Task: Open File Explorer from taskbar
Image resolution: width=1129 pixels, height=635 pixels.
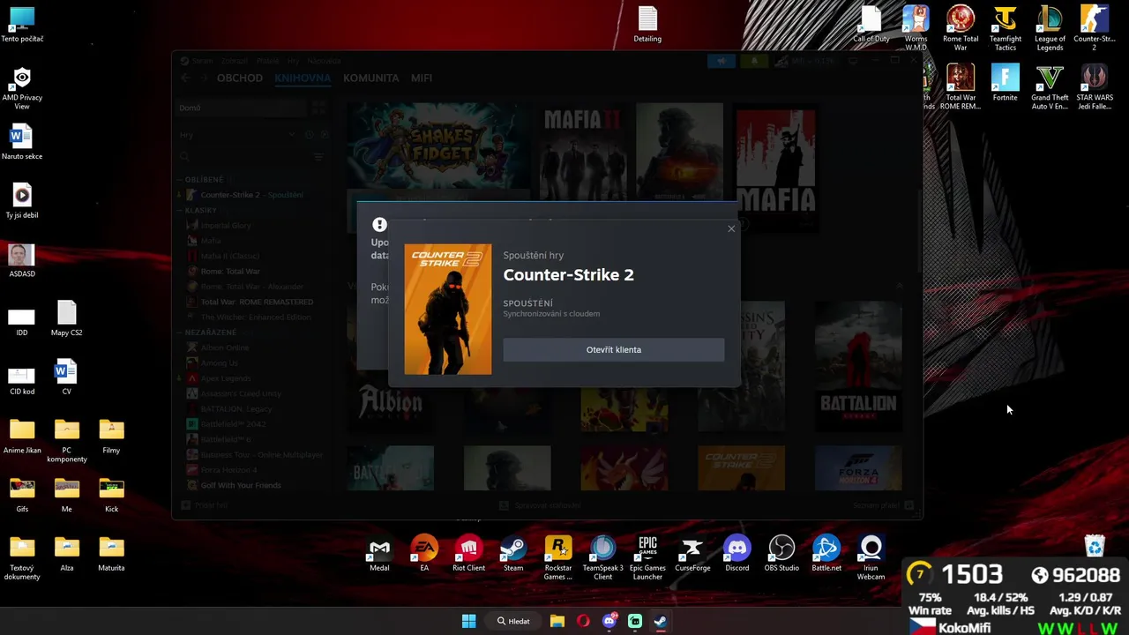Action: click(x=557, y=621)
